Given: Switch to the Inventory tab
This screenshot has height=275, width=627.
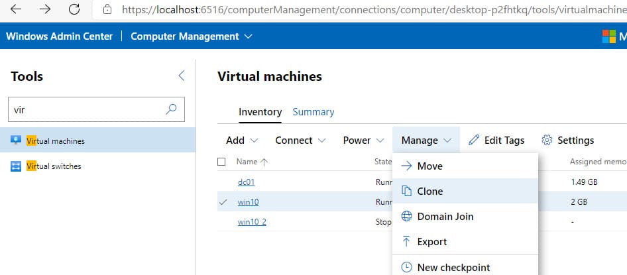Looking at the screenshot, I should tap(260, 112).
